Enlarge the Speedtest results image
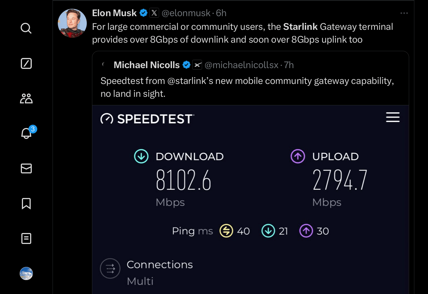The height and width of the screenshot is (294, 428). pos(250,191)
